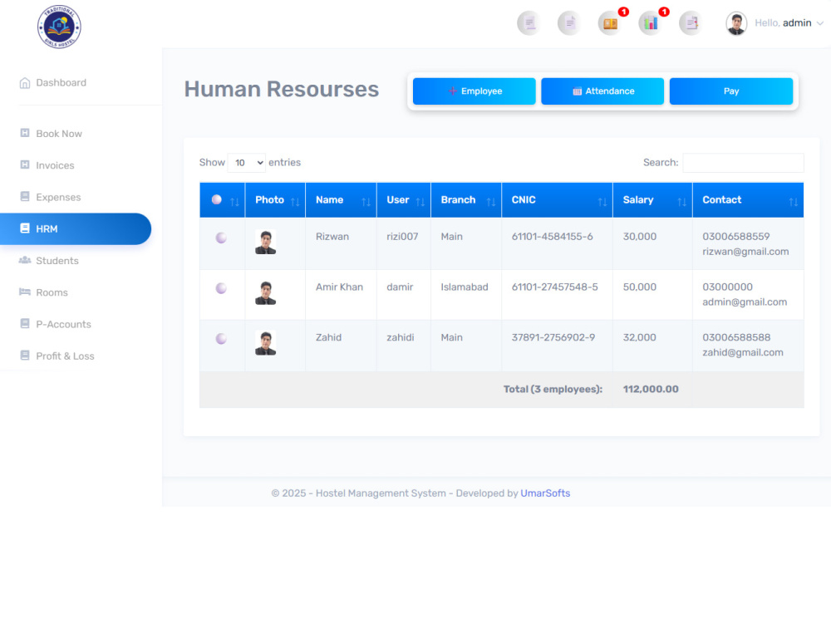This screenshot has height=623, width=831.
Task: Click the Attendance button
Action: [602, 91]
